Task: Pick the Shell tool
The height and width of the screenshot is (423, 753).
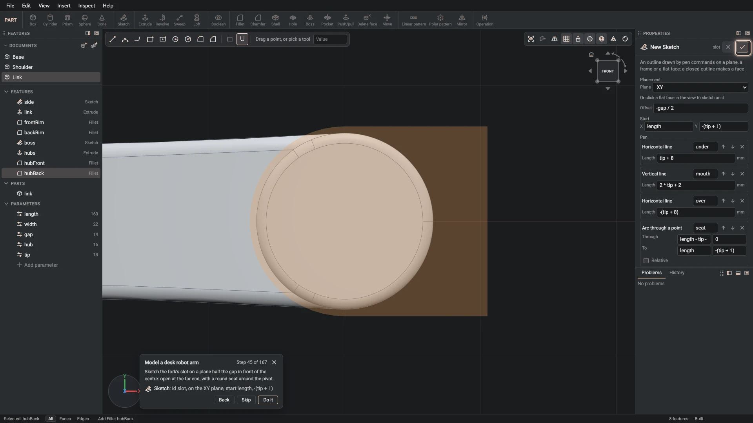Action: pos(276,20)
